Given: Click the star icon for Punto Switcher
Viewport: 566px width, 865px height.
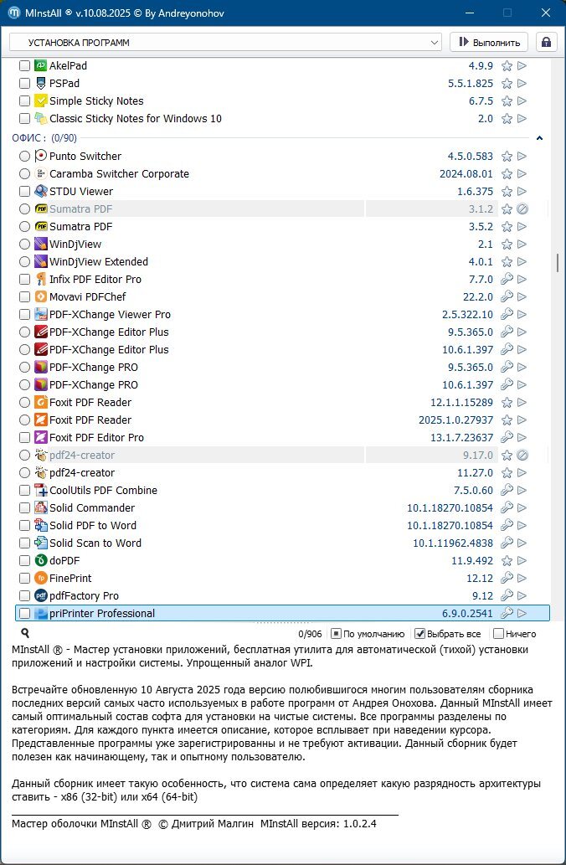Looking at the screenshot, I should pyautogui.click(x=507, y=156).
